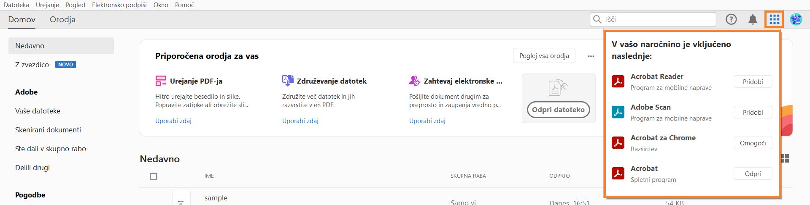Open Ste dali v skupno rabo
This screenshot has height=205, width=810.
[51, 149]
